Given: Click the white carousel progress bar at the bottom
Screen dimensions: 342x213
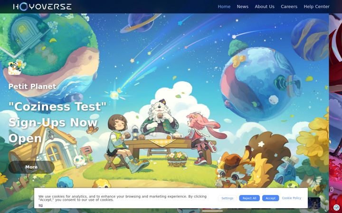Looking at the screenshot, I should 212,211.
